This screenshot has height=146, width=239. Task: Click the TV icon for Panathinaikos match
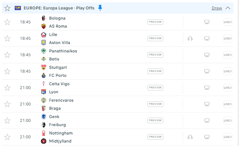click(x=207, y=55)
